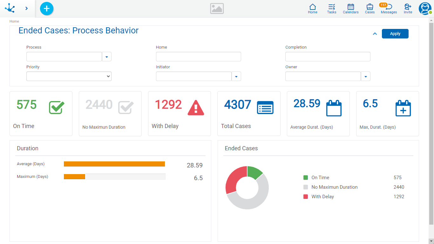Click the Completion input field
Viewport: 434px width, 244px height.
tap(328, 57)
